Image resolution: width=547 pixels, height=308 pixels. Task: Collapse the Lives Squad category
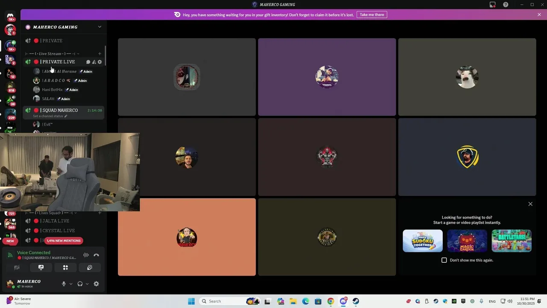click(50, 213)
